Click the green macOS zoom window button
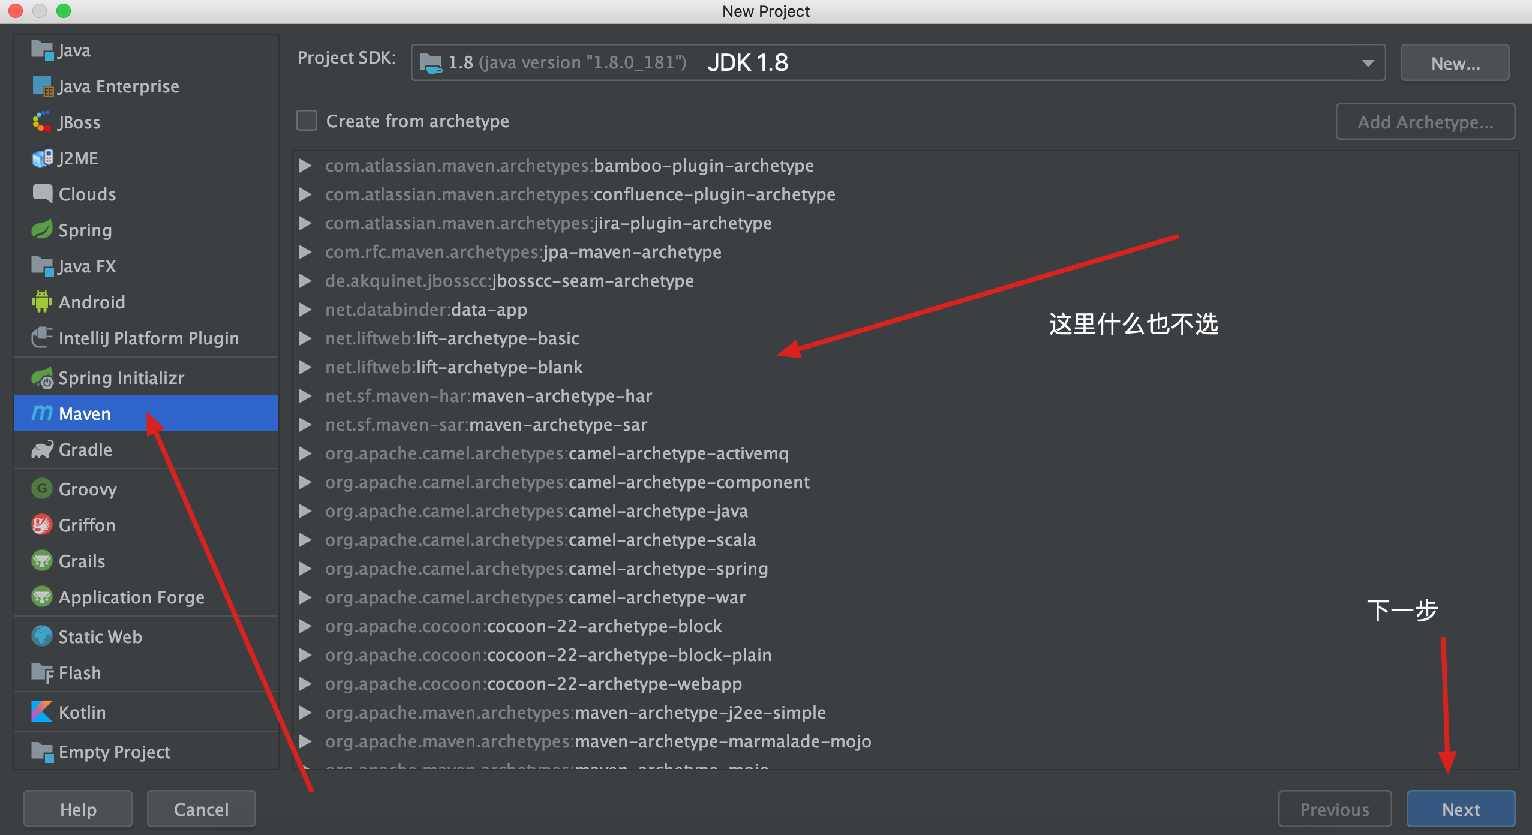 64,11
